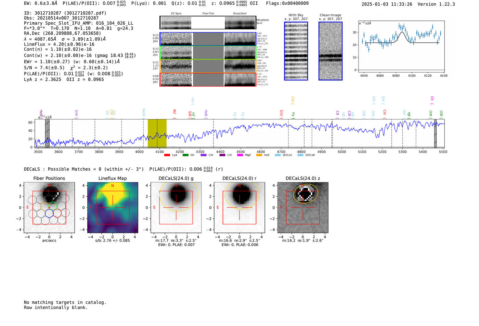Click the red fiber circle in Fiber Positions

(57, 213)
